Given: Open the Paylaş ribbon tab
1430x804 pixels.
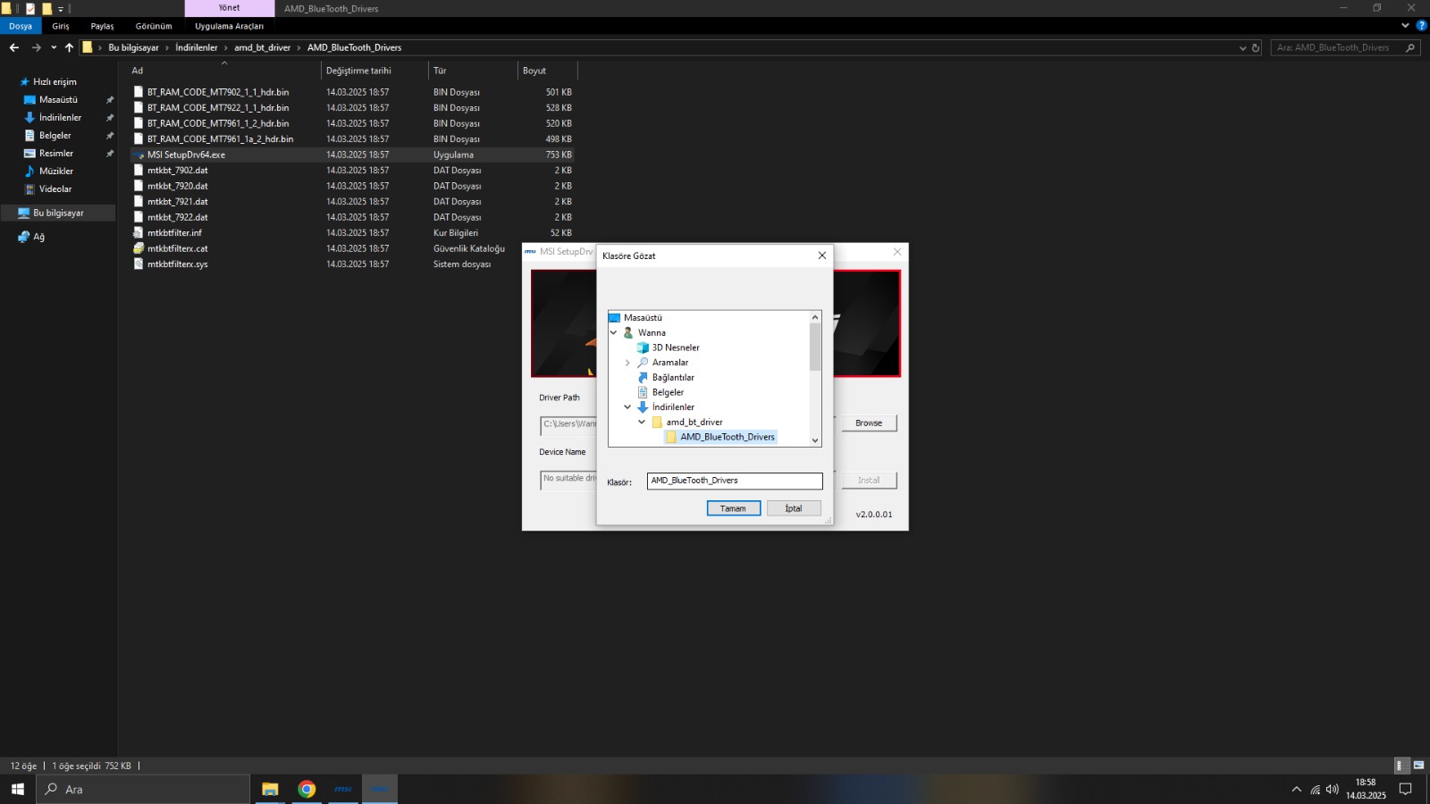Looking at the screenshot, I should pos(102,26).
